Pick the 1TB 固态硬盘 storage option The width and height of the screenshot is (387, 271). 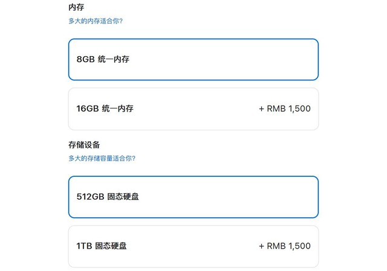(x=193, y=246)
